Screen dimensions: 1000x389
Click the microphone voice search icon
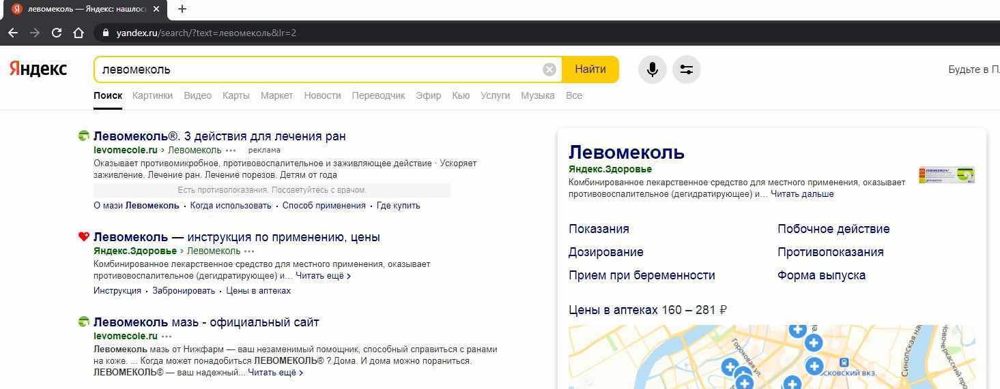coord(652,69)
